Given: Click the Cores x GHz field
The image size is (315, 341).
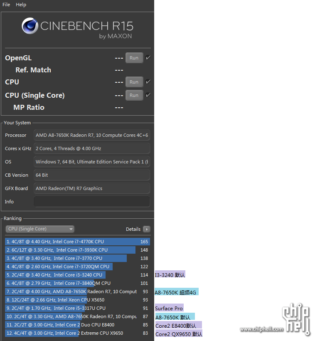Looking at the screenshot, I should (x=92, y=148).
